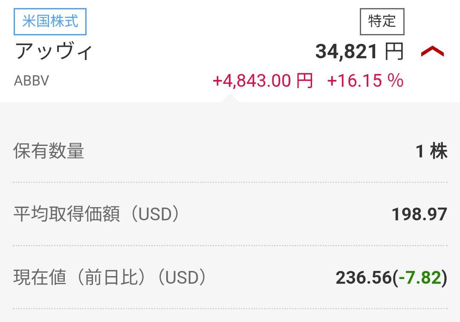Tap the +4,843.00 円 profit figure
Screen dimensions: 460x322
click(263, 80)
